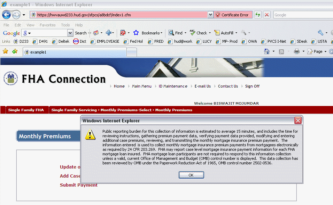Click the Certificate Error shield indicator
The height and width of the screenshot is (205, 333).
point(232,15)
